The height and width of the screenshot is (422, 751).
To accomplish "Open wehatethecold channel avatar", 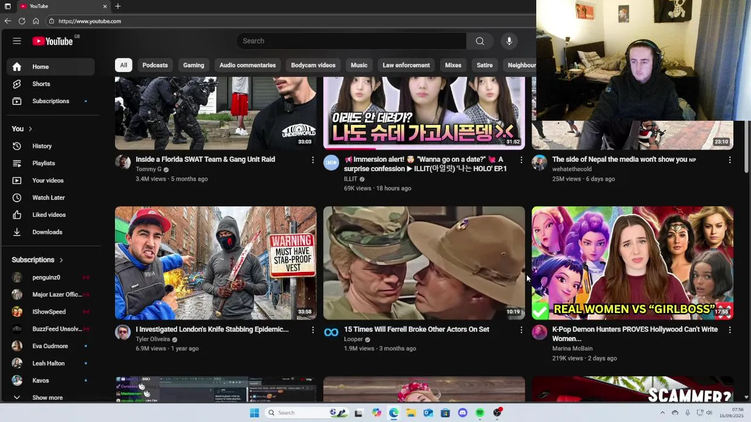I will [x=539, y=162].
